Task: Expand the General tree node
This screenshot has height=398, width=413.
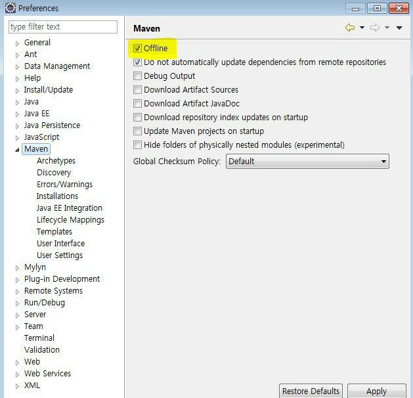Action: 17,43
